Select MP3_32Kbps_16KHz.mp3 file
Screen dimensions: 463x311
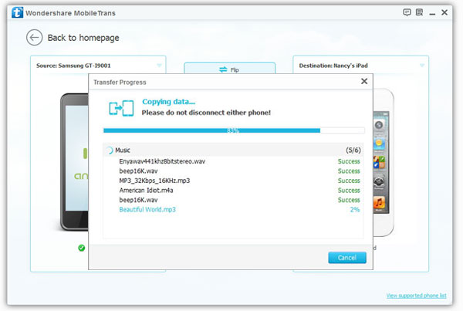154,181
